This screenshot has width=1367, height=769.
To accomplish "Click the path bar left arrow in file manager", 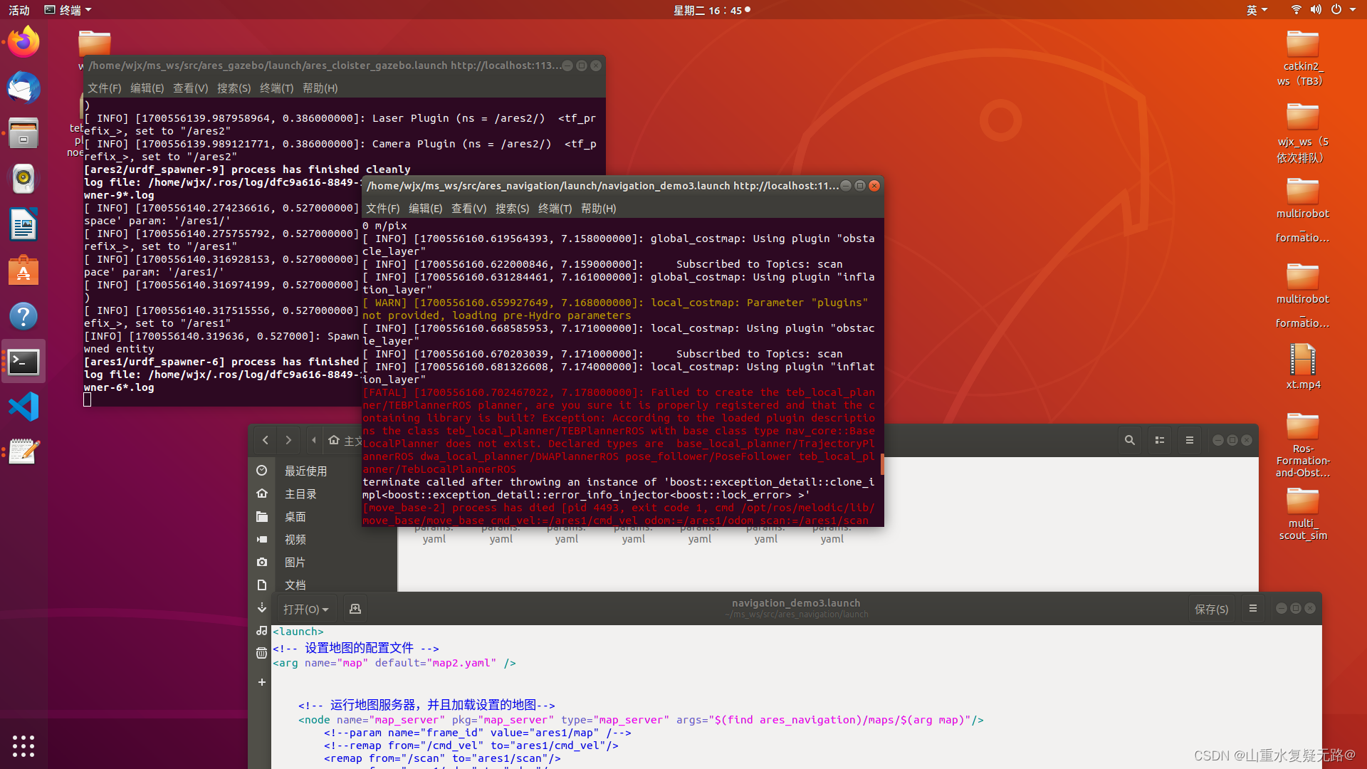I will point(314,440).
